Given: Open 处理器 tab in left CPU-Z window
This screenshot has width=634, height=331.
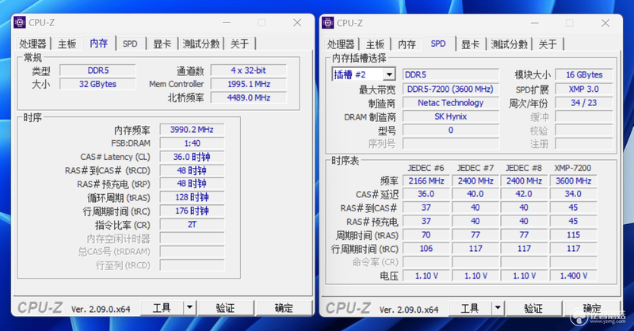Looking at the screenshot, I should coord(32,44).
